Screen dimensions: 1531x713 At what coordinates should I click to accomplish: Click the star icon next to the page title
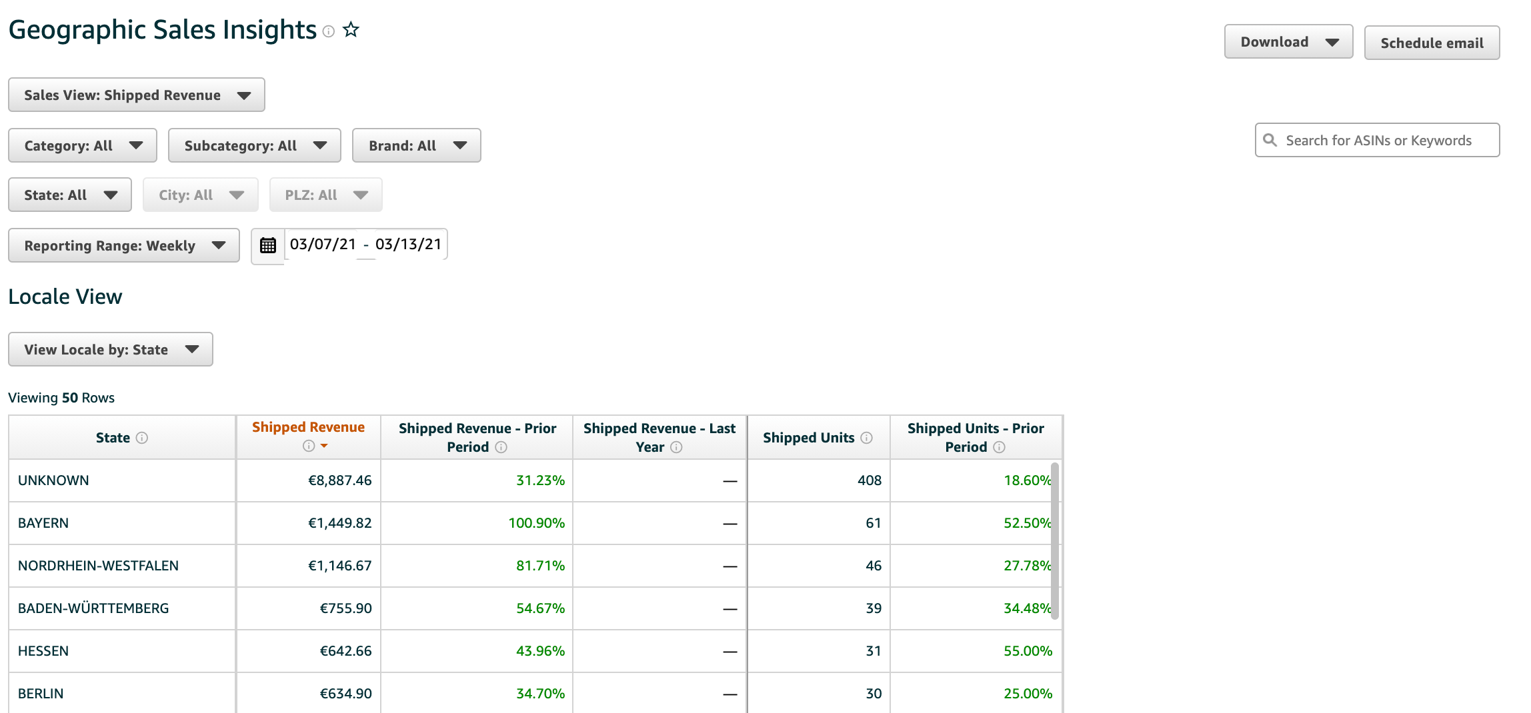[351, 29]
